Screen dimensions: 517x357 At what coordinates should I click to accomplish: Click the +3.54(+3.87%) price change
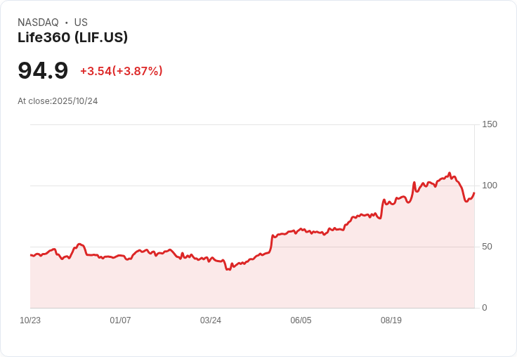121,71
